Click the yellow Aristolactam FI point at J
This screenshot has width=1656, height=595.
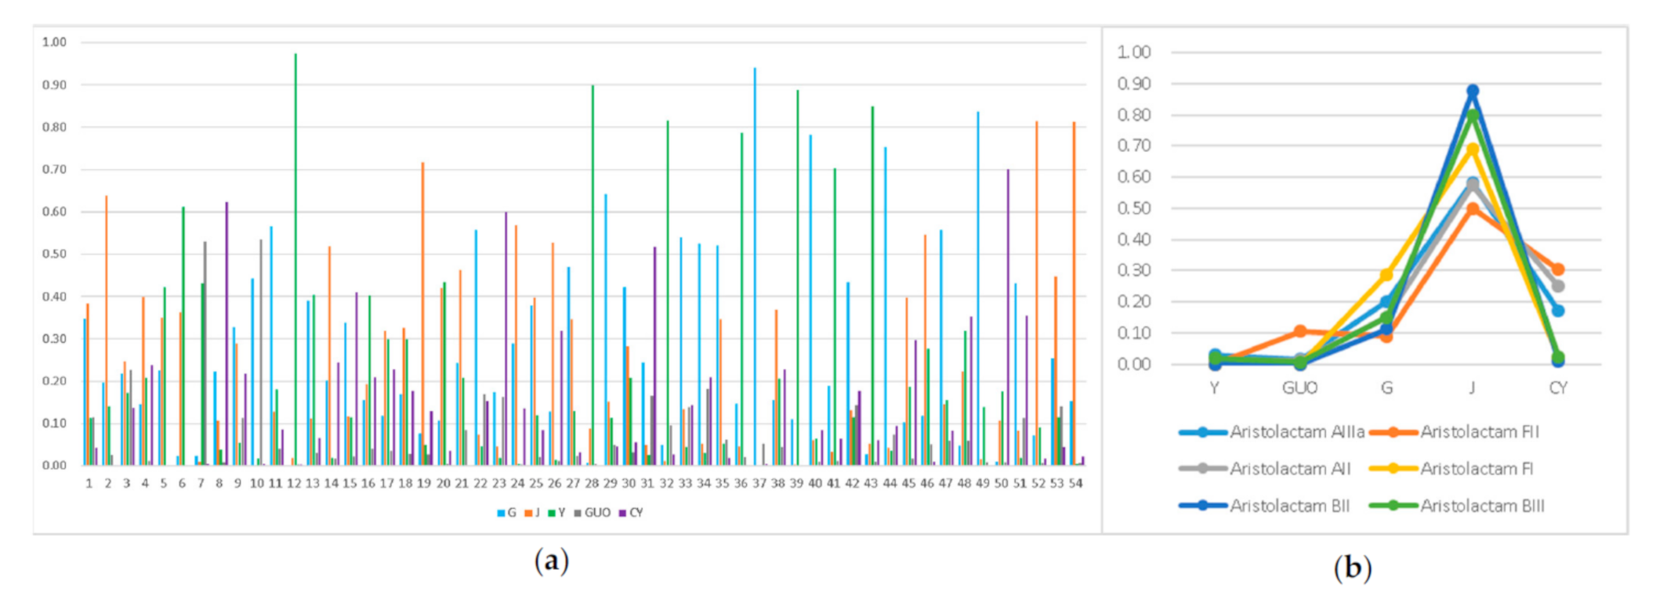(1473, 149)
